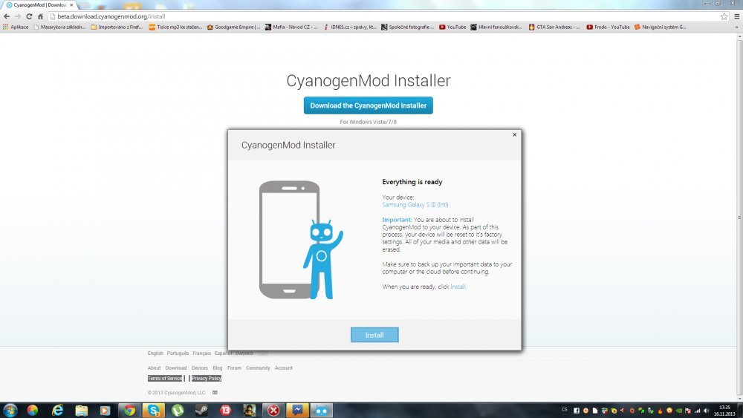Open the Action Center flag tray icon

[x=687, y=411]
